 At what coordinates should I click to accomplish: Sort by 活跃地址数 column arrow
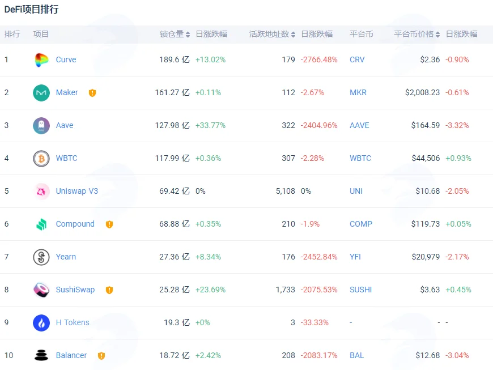[293, 34]
